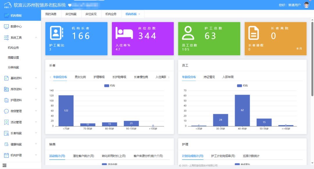Switch to the 床位实况 tab
This screenshot has height=169, width=314.
pyautogui.click(x=91, y=14)
